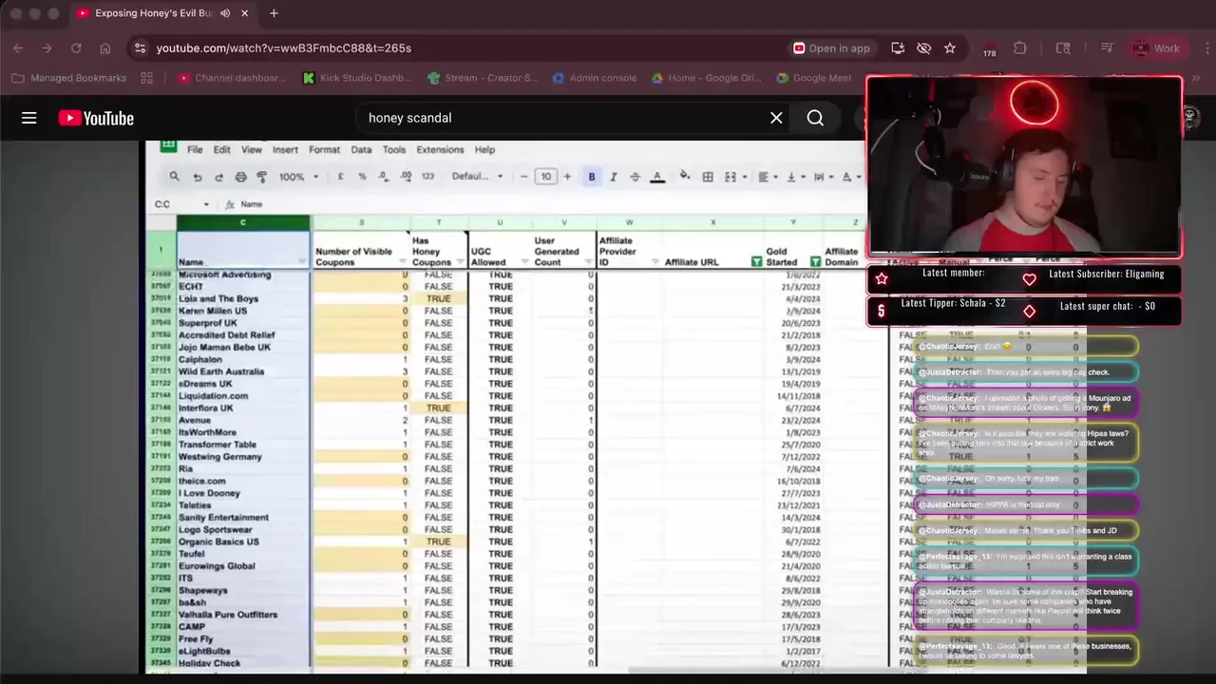This screenshot has height=684, width=1216.
Task: Increase font size with plus button
Action: [x=567, y=177]
